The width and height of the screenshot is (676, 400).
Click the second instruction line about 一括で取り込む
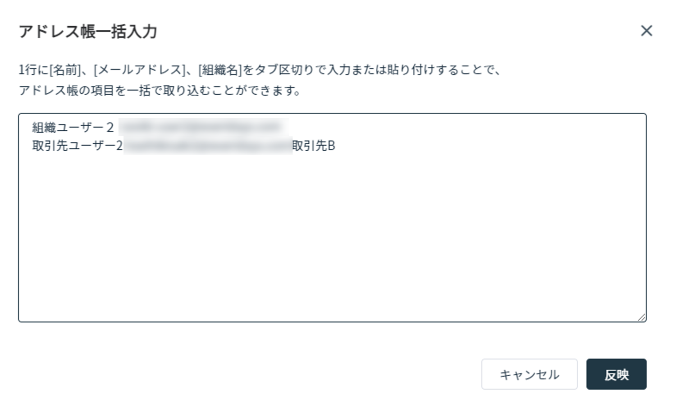pyautogui.click(x=160, y=91)
